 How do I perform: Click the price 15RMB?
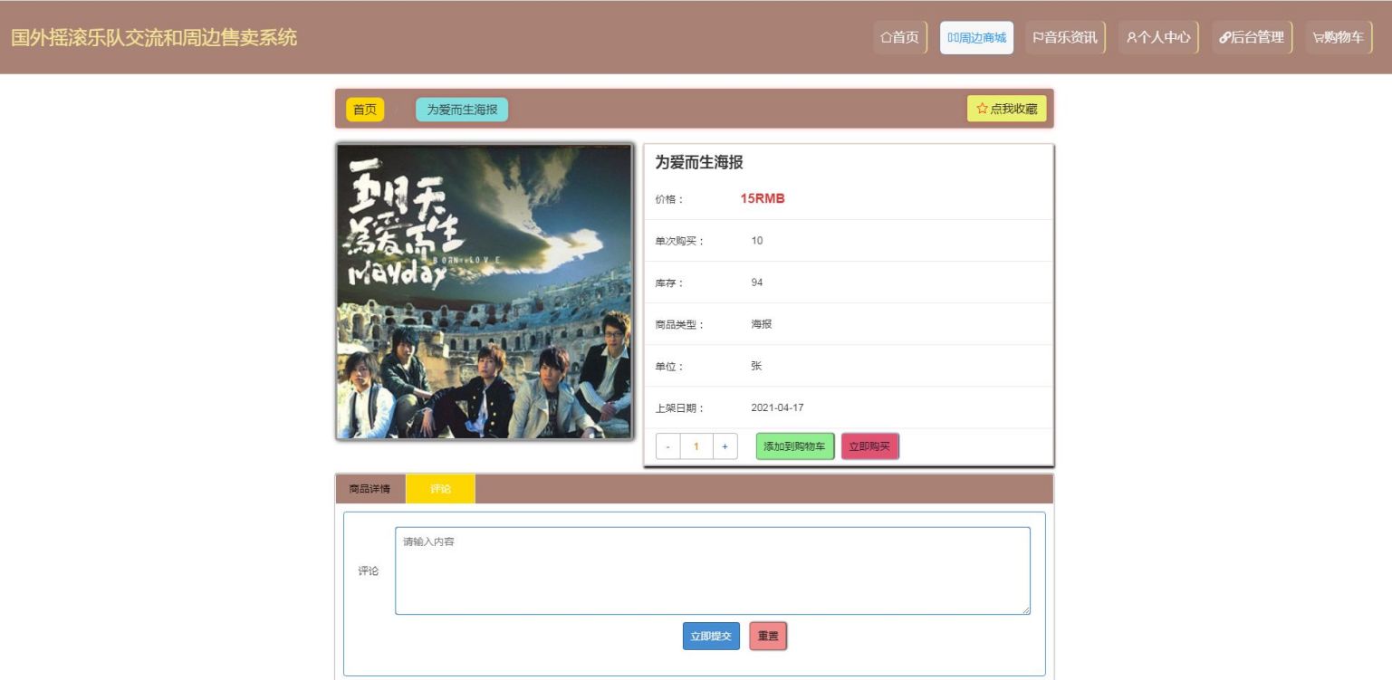pyautogui.click(x=763, y=199)
